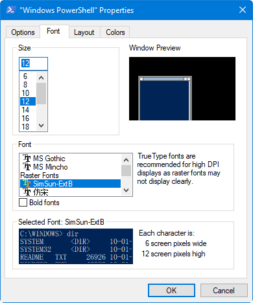Viewport: 253px width, 303px height.
Task: Click the selected font sample preview
Action: [x=76, y=246]
